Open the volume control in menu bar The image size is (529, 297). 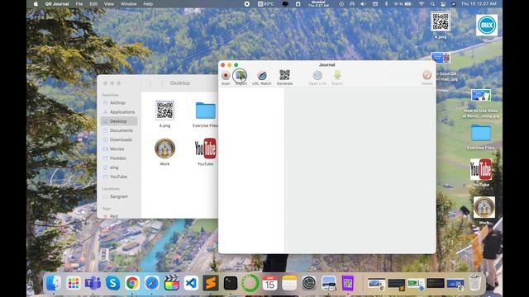click(x=363, y=4)
